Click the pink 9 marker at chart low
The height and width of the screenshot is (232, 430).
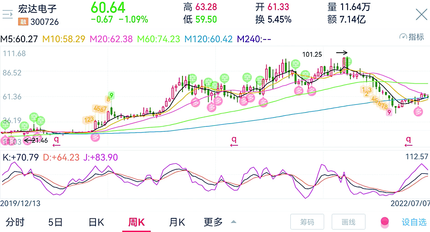click(x=390, y=112)
